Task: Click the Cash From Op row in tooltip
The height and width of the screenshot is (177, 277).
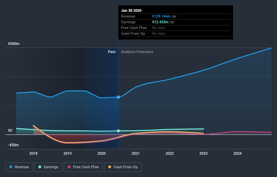Action: (x=175, y=33)
